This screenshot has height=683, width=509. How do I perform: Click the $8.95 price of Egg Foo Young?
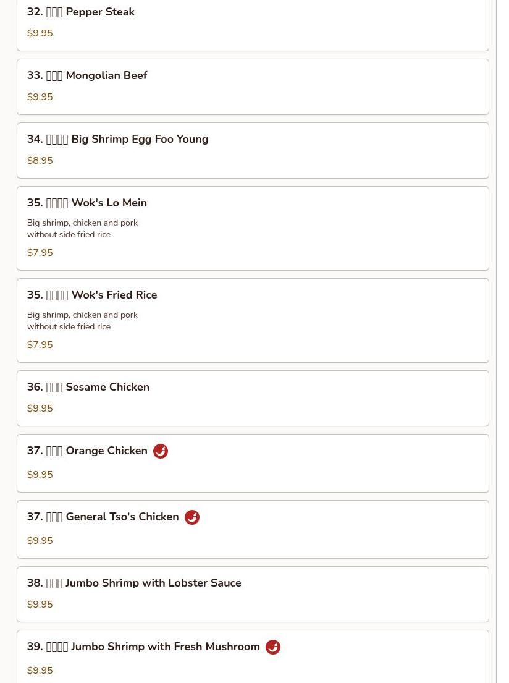(x=40, y=161)
